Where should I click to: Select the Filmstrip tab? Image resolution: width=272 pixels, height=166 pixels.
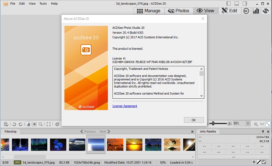10,131
